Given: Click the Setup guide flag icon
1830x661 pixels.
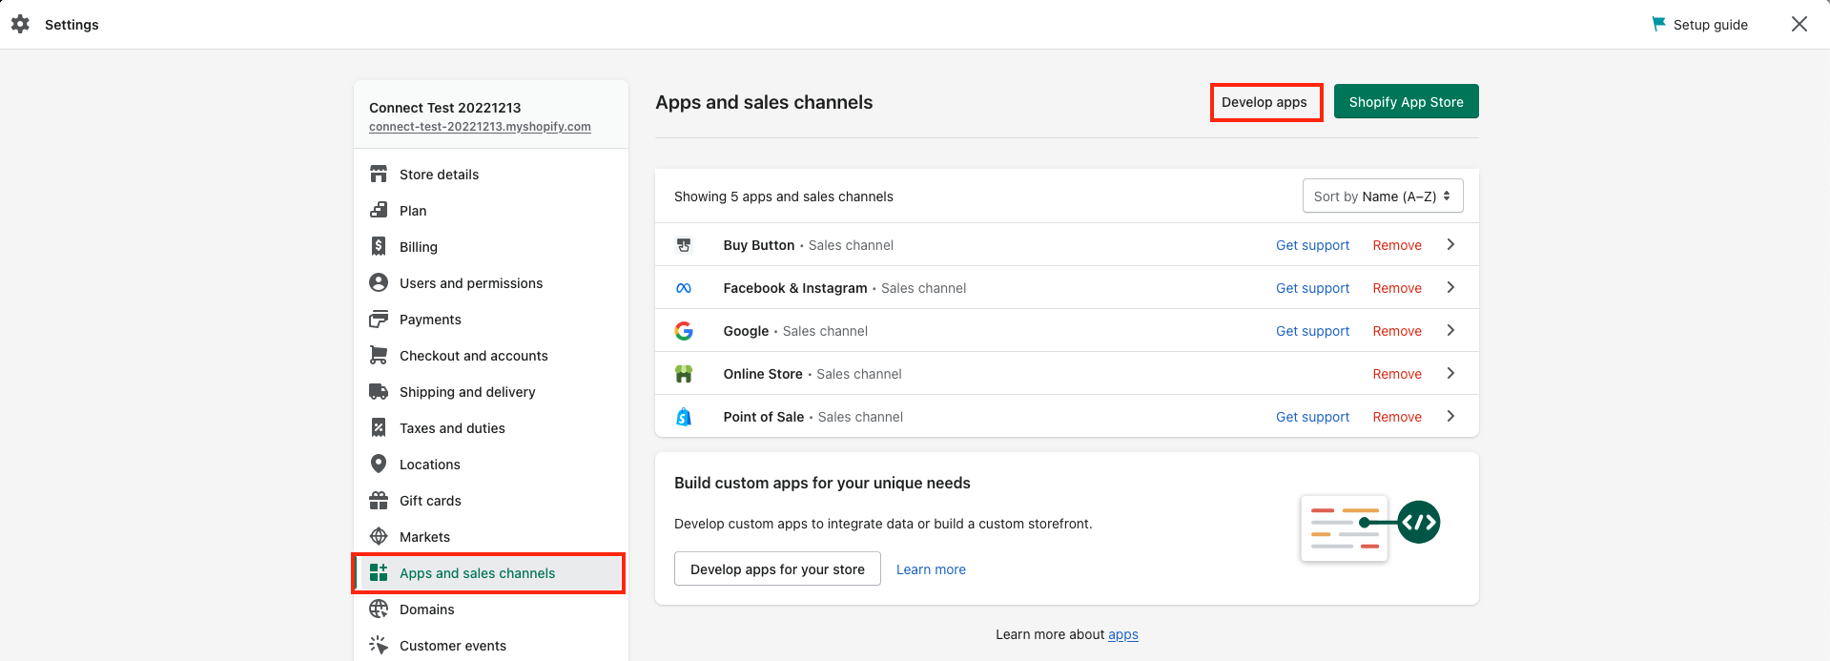Looking at the screenshot, I should point(1659,24).
